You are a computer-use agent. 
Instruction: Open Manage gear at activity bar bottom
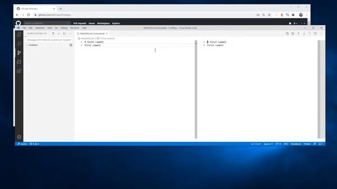coord(19,137)
